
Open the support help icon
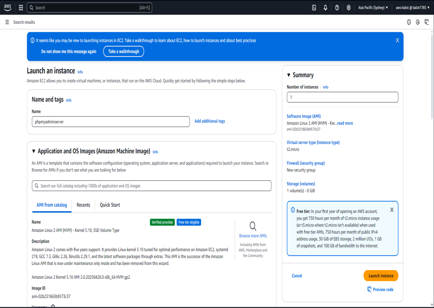coord(337,8)
